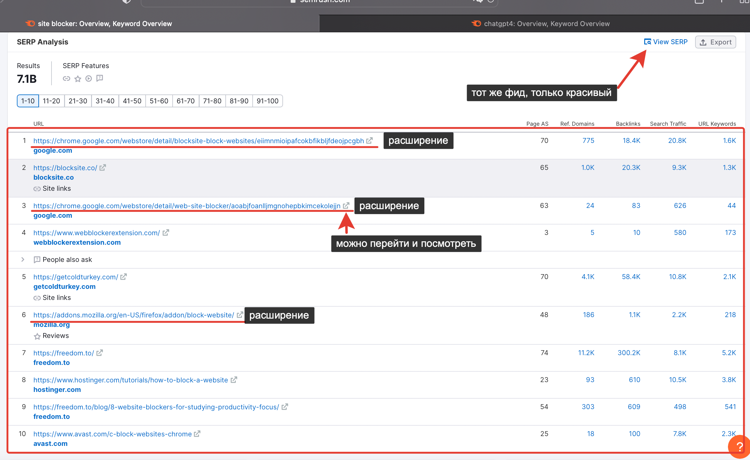Open the webblockerextension.com domain link
The height and width of the screenshot is (460, 750).
(x=77, y=242)
